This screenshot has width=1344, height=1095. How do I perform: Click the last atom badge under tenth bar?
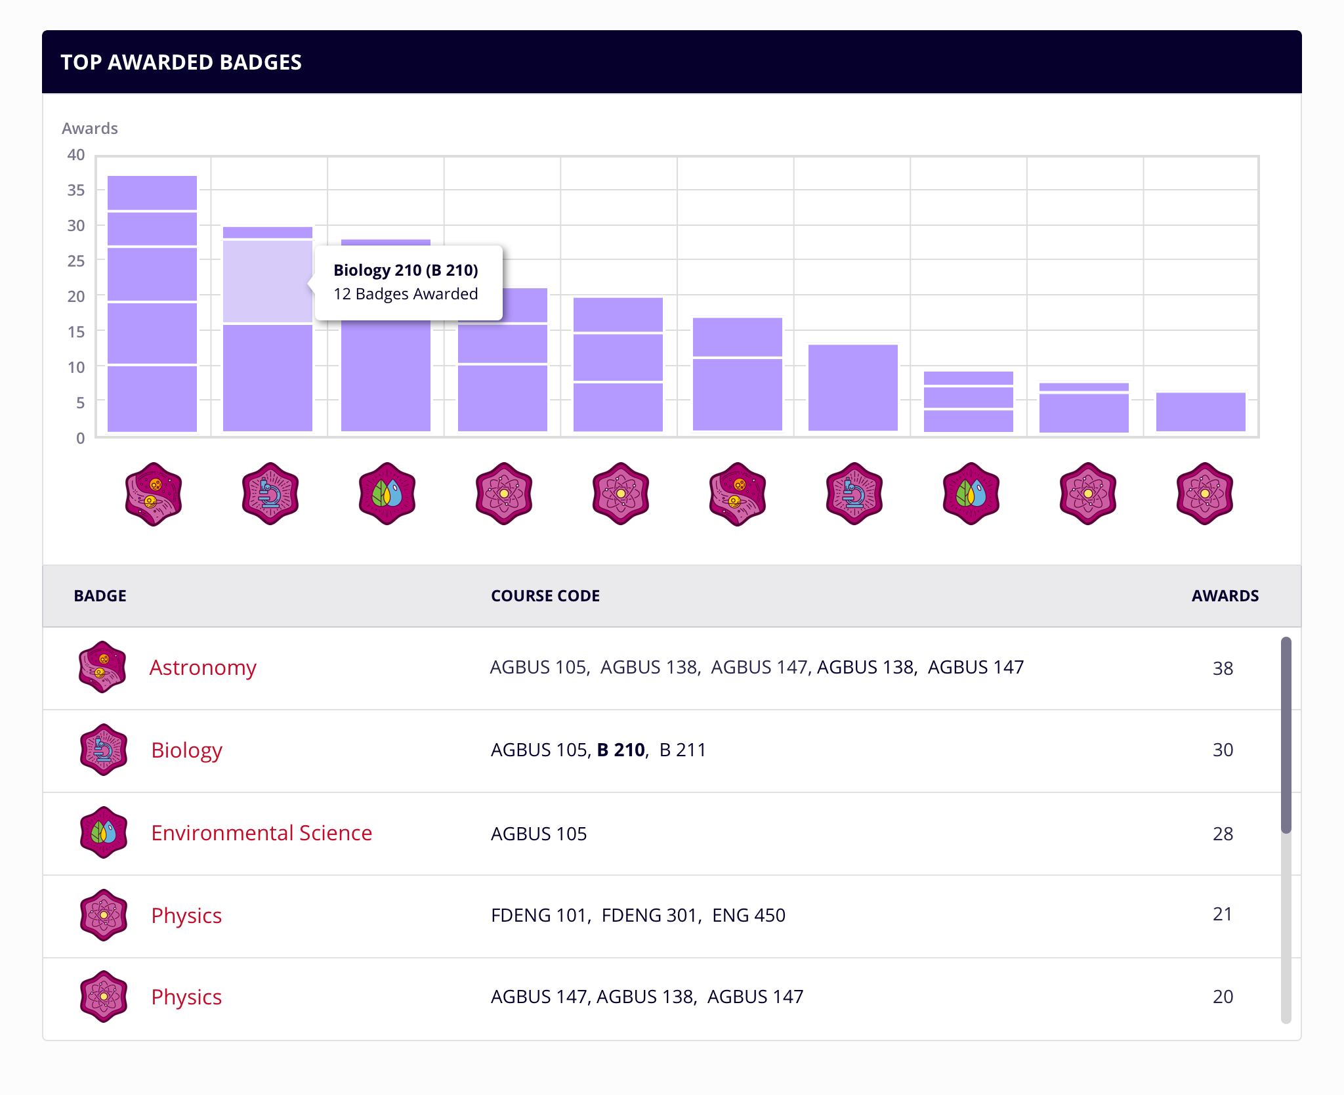[1205, 494]
